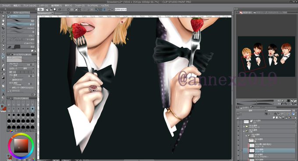Viewport: 298px width, 161px height.
Task: Open dropdown arrow on Strawberry2 canvas tab
Action: pyautogui.click(x=53, y=13)
